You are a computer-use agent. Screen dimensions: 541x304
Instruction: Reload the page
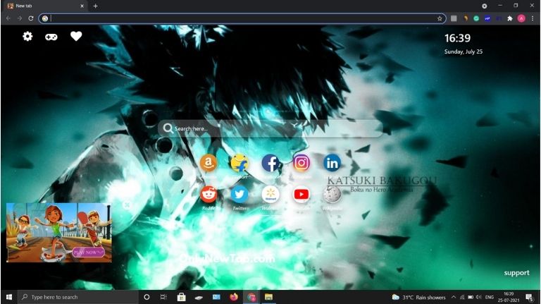pos(31,18)
